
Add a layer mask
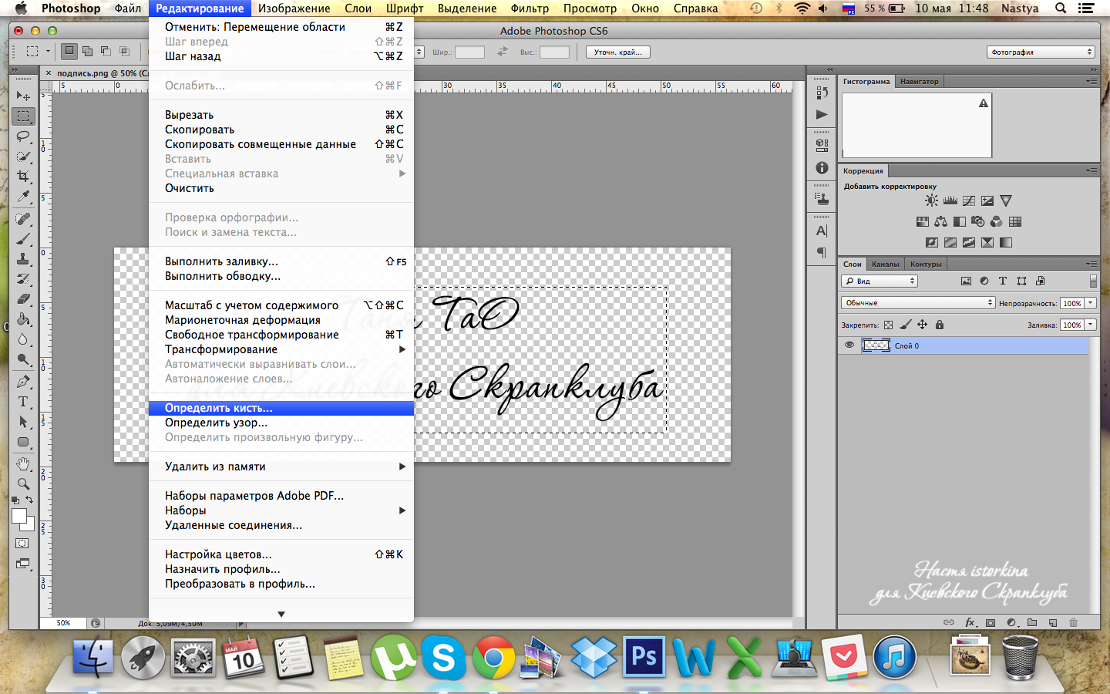(x=991, y=622)
